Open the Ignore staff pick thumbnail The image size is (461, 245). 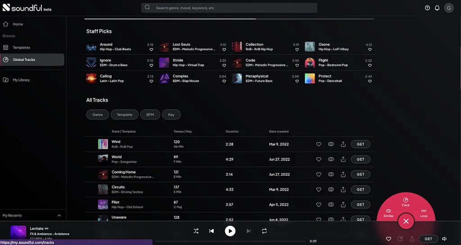tap(91, 62)
